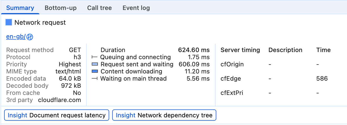Click the 624.60 ms duration value
This screenshot has height=125, width=347.
(194, 50)
